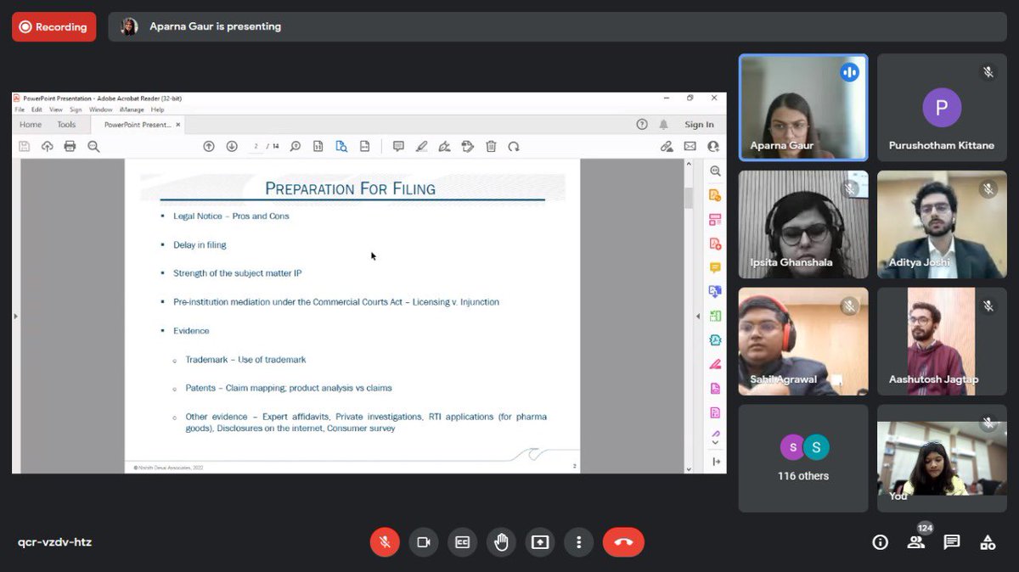Upload the PDF using the cloud icon
1019x572 pixels.
point(47,146)
